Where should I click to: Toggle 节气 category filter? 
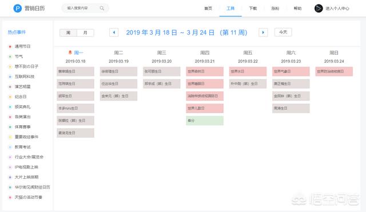[19, 57]
